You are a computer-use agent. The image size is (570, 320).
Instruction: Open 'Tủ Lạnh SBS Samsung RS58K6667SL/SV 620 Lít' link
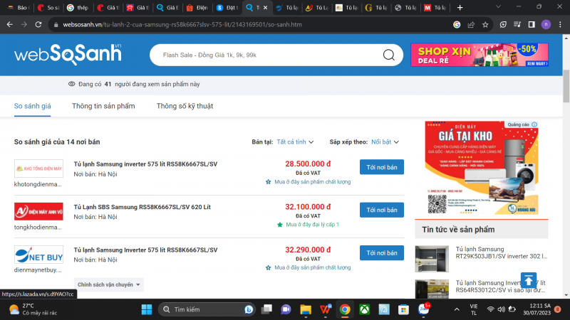coord(142,206)
